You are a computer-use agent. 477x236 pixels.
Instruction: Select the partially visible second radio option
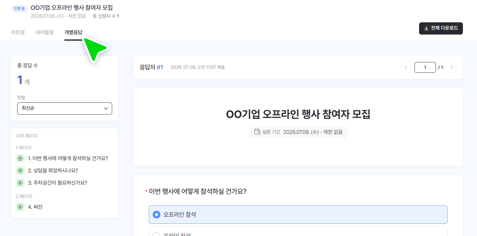tap(298, 231)
